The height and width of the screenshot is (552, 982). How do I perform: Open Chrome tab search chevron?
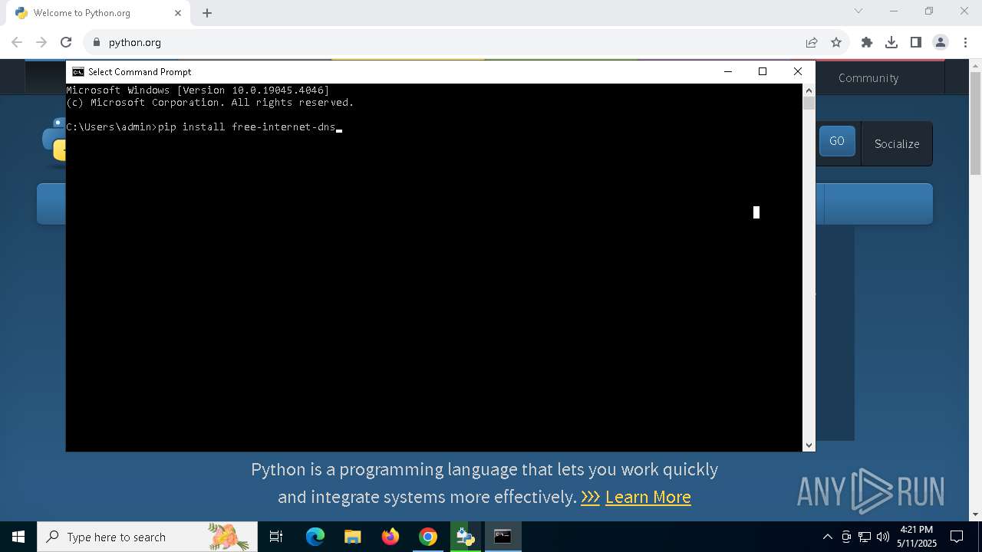pyautogui.click(x=858, y=11)
